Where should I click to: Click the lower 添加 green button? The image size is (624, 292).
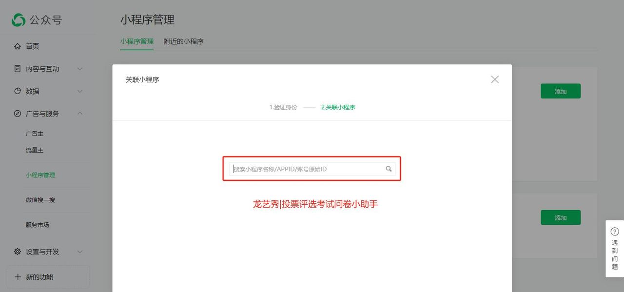pyautogui.click(x=560, y=217)
